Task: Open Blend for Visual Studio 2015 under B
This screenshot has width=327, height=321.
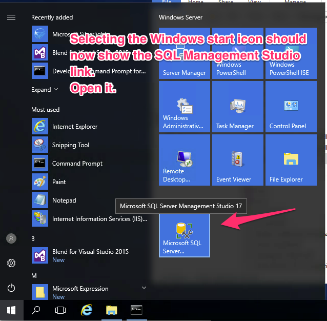Action: click(x=90, y=255)
